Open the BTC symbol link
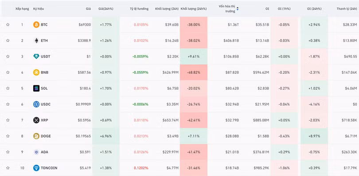Image resolution: width=359 pixels, height=176 pixels. 44,25
